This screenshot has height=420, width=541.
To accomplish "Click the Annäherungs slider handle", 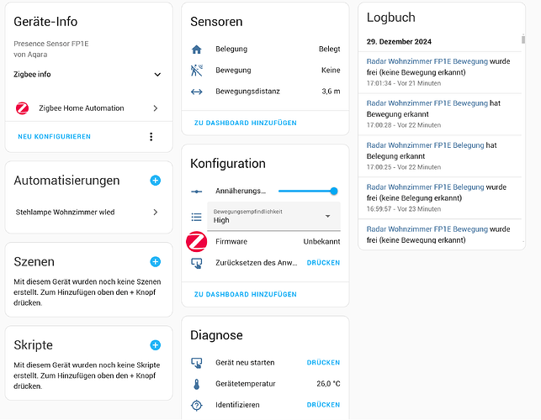I will pos(334,192).
